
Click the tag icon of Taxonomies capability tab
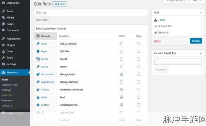pos(38,74)
